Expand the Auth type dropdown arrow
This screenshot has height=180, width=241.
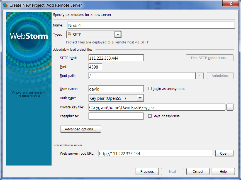tap(140, 98)
